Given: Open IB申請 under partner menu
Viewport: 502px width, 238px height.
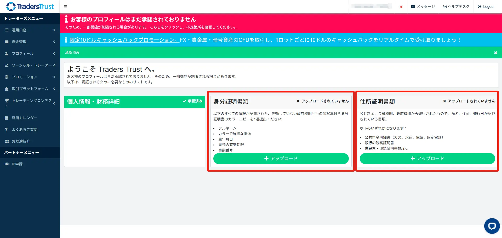Looking at the screenshot, I should pos(17,164).
